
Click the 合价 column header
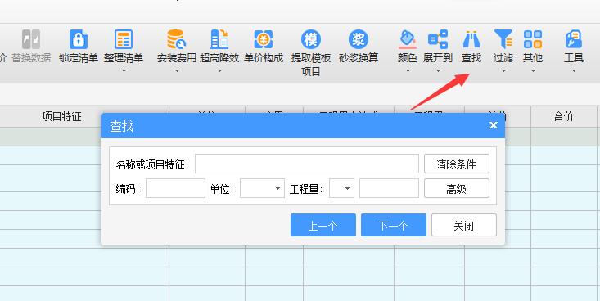563,116
